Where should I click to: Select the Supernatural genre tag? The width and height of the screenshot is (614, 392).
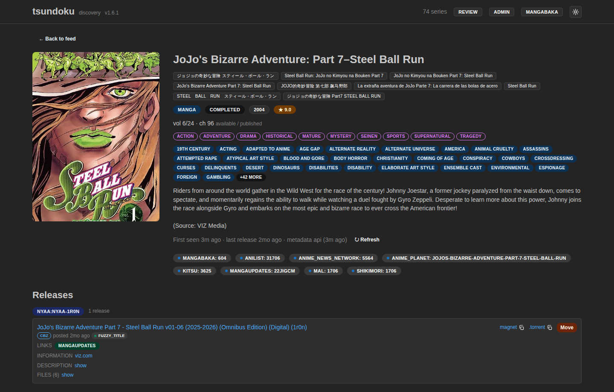coord(432,136)
